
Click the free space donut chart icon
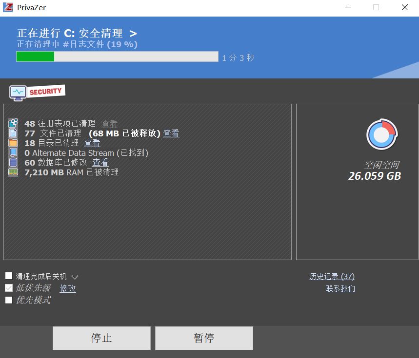point(382,134)
